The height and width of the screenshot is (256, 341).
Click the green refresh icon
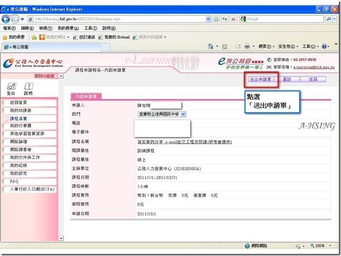click(x=225, y=19)
